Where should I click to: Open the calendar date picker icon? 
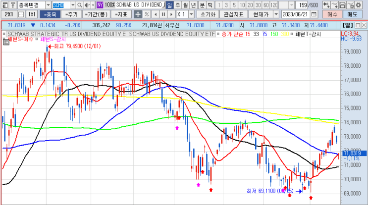coord(314,14)
